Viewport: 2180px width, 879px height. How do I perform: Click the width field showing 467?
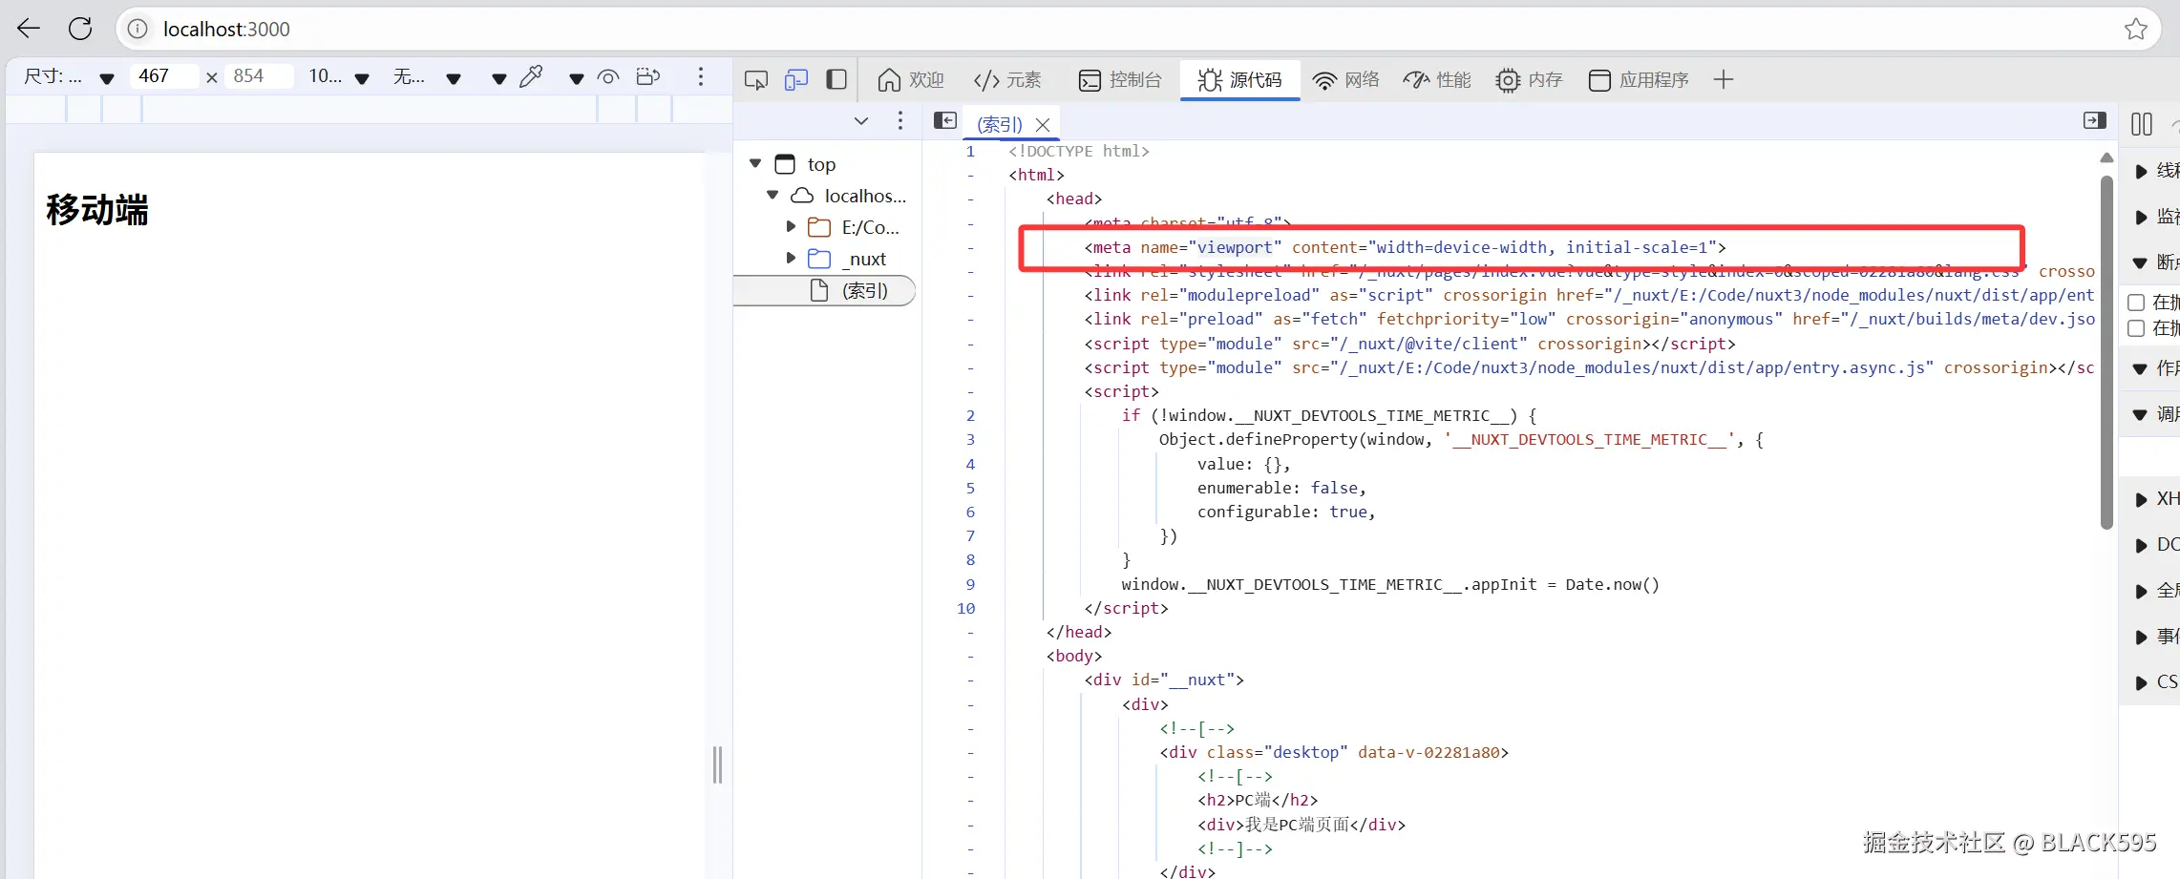point(163,76)
